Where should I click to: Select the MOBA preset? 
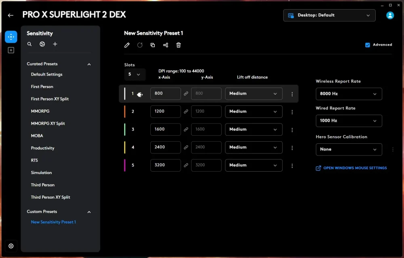click(x=37, y=136)
